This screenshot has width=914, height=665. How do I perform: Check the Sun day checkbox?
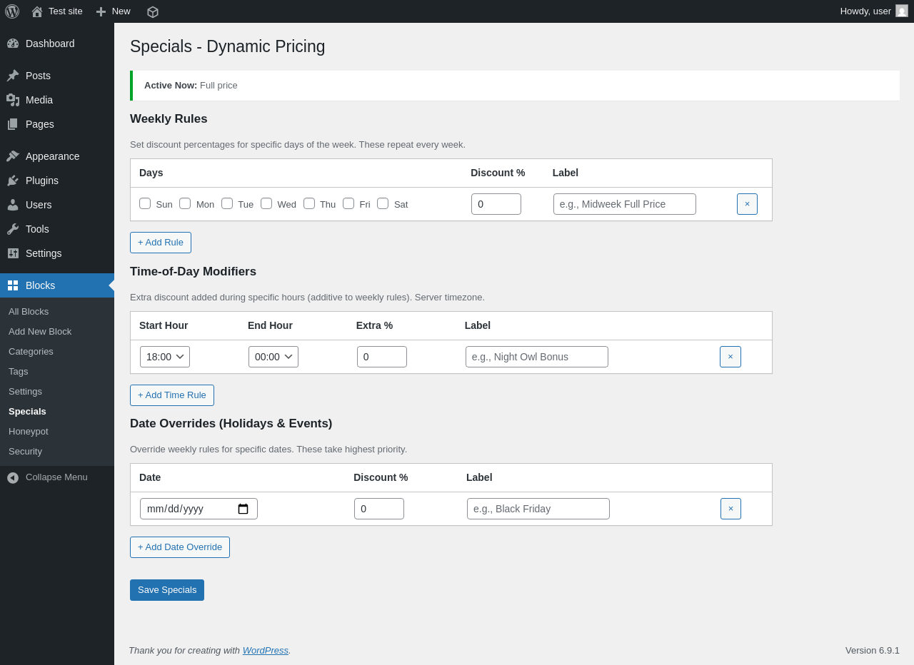tap(145, 203)
